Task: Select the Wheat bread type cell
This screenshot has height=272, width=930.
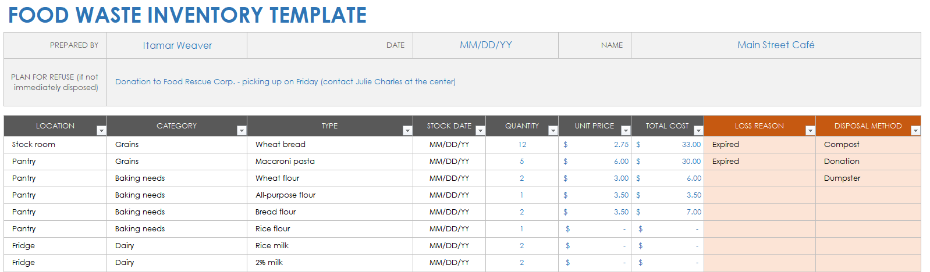Action: pyautogui.click(x=281, y=145)
